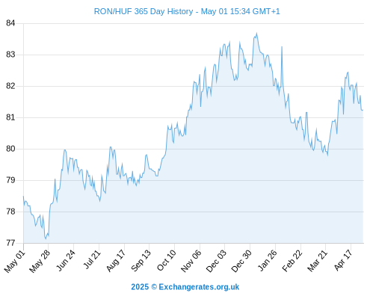Select the Mar 21 axis label

point(317,261)
